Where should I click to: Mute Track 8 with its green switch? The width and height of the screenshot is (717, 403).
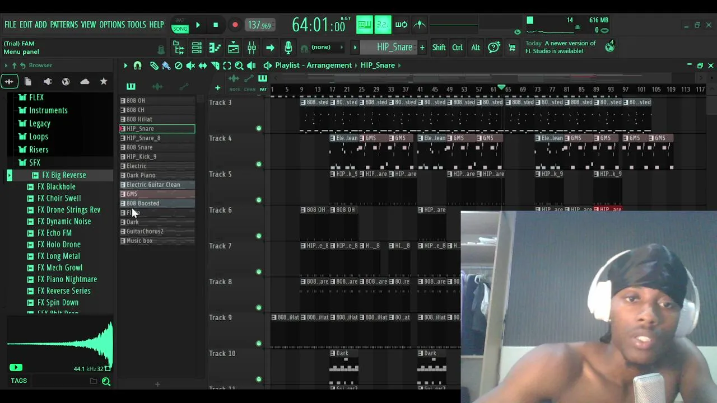click(259, 307)
